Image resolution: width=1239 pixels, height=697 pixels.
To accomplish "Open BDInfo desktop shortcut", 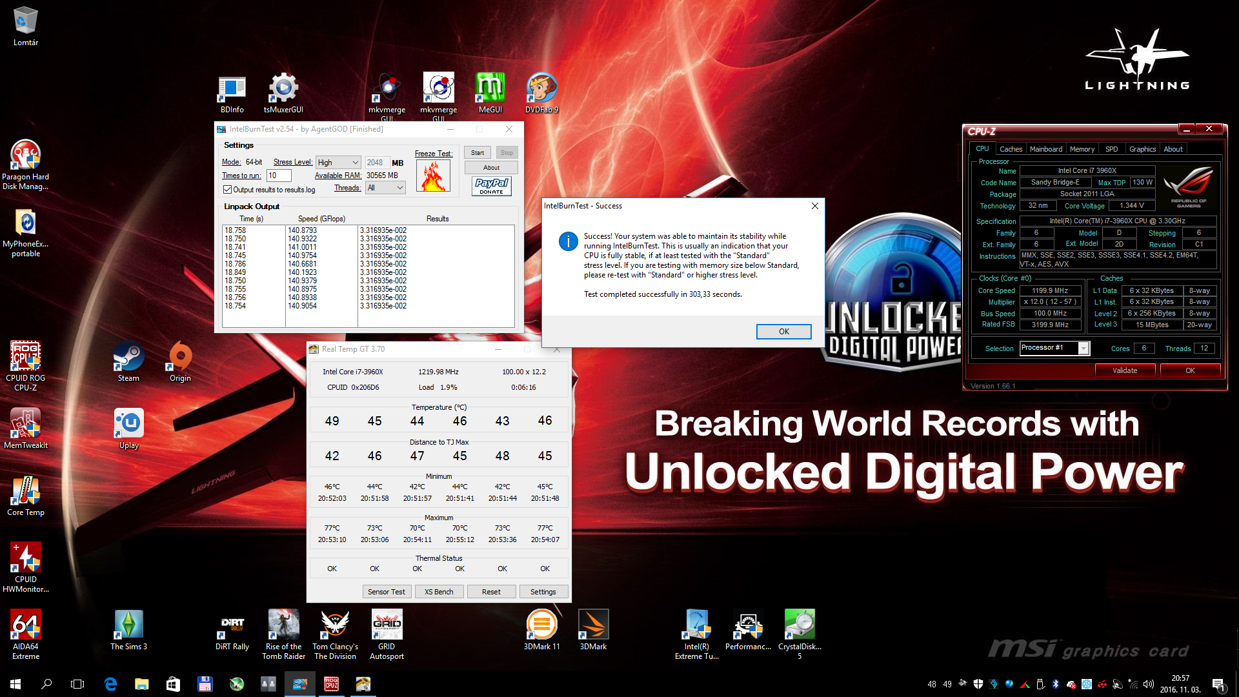I will [232, 94].
